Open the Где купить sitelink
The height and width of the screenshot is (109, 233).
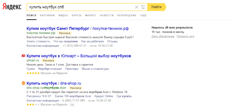click(x=124, y=96)
